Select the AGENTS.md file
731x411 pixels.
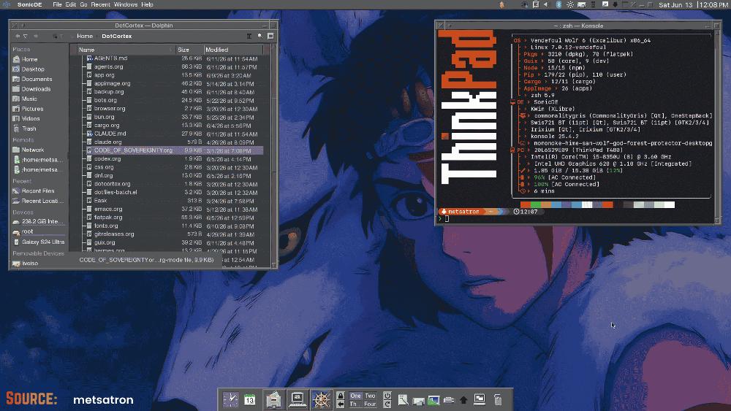110,58
